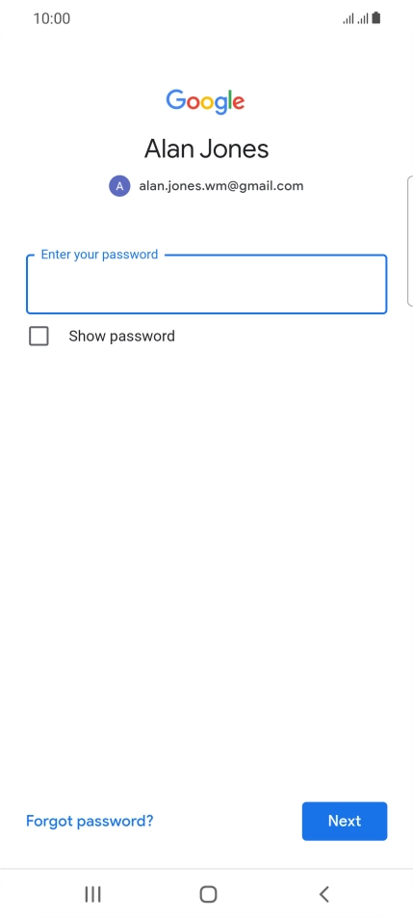
Task: Open recent apps from navigation bar
Action: [x=92, y=894]
